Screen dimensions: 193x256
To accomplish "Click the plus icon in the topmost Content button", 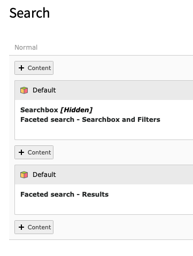I will tap(21, 68).
